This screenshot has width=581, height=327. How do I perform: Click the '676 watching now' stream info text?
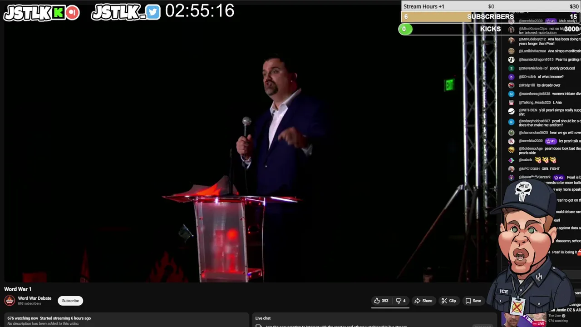23,318
